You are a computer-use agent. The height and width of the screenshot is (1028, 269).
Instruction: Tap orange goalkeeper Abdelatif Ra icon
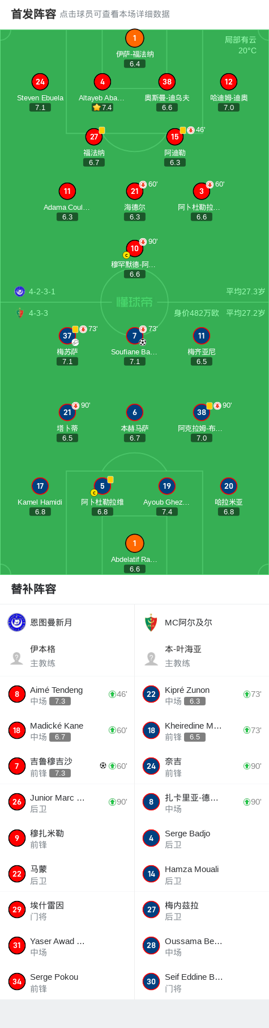[134, 543]
